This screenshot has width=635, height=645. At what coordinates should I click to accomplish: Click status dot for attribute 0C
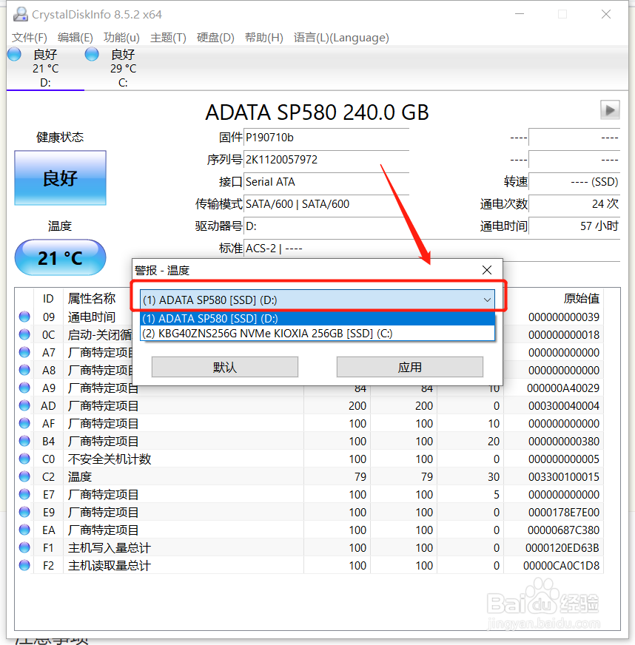click(24, 334)
